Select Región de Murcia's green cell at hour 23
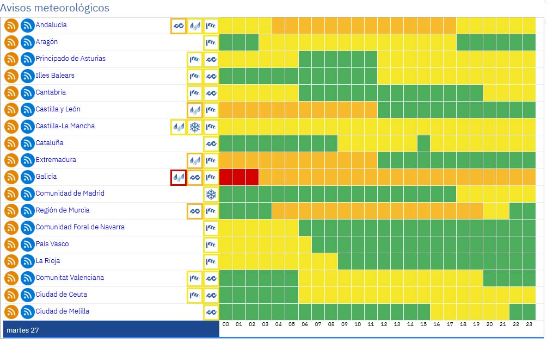The height and width of the screenshot is (344, 547). tap(530, 211)
